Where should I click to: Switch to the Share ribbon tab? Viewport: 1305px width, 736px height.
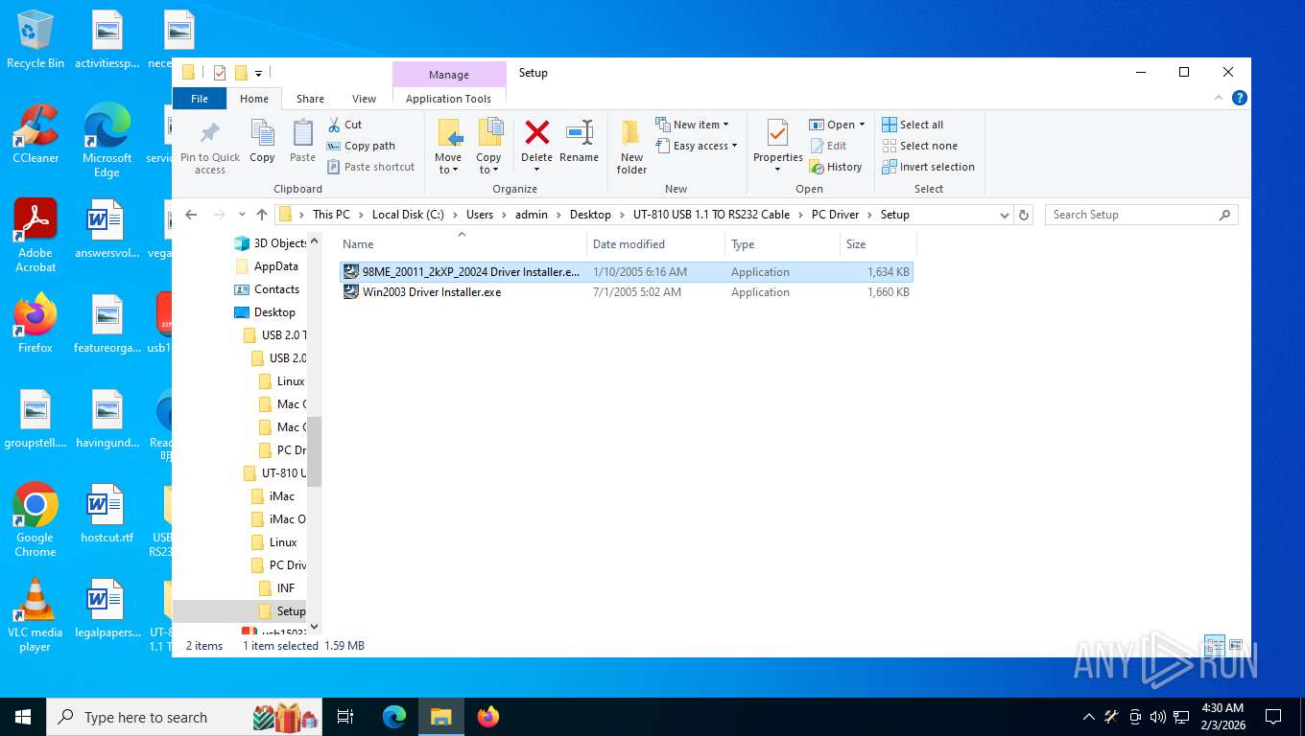tap(310, 99)
